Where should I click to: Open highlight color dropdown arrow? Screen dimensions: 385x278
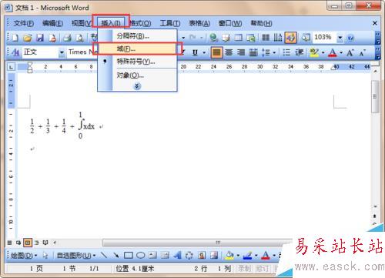click(323, 53)
